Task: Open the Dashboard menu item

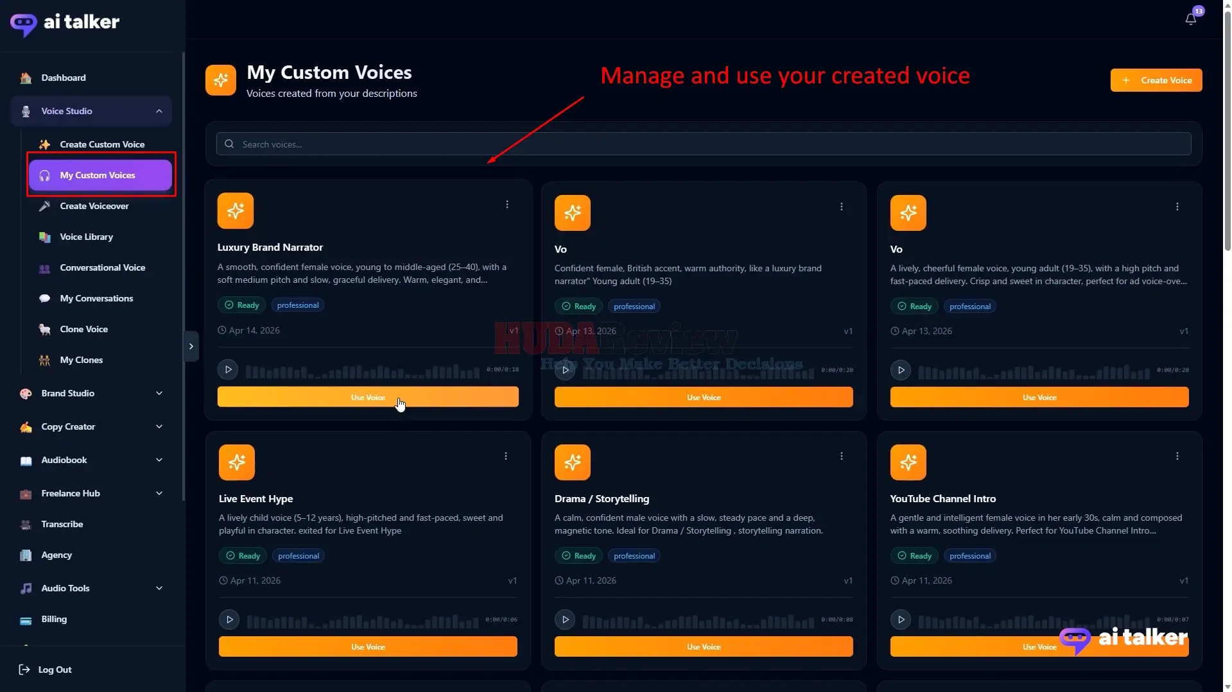Action: click(x=91, y=78)
